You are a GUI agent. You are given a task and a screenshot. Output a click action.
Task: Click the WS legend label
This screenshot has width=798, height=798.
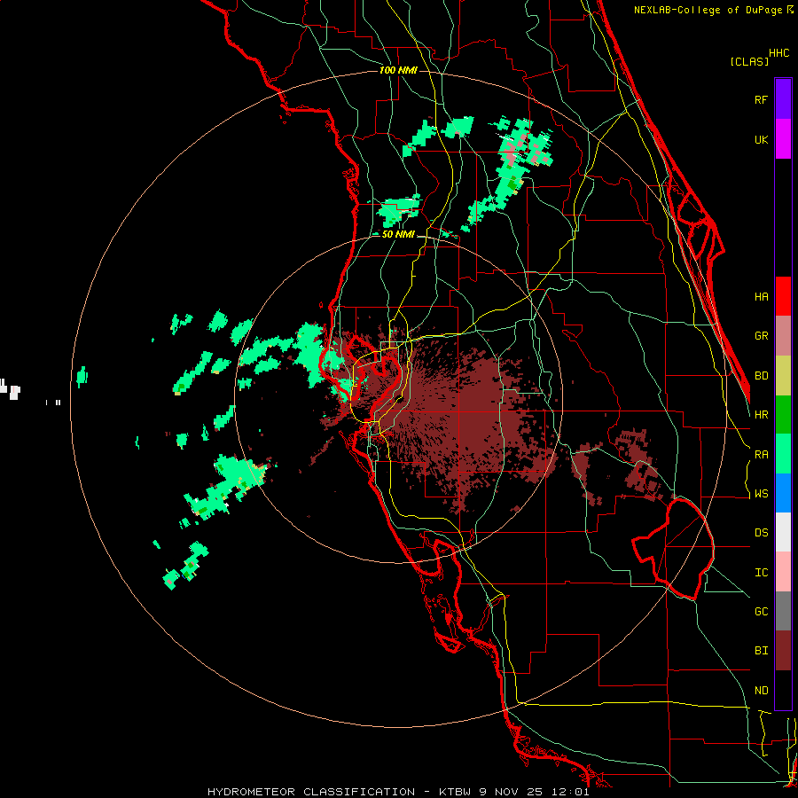(761, 494)
